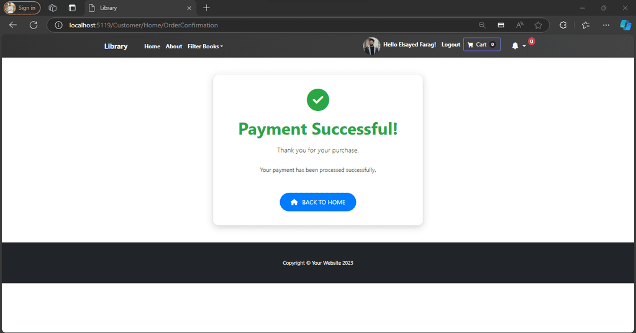Image resolution: width=636 pixels, height=333 pixels.
Task: Open the Copilot icon
Action: (625, 25)
